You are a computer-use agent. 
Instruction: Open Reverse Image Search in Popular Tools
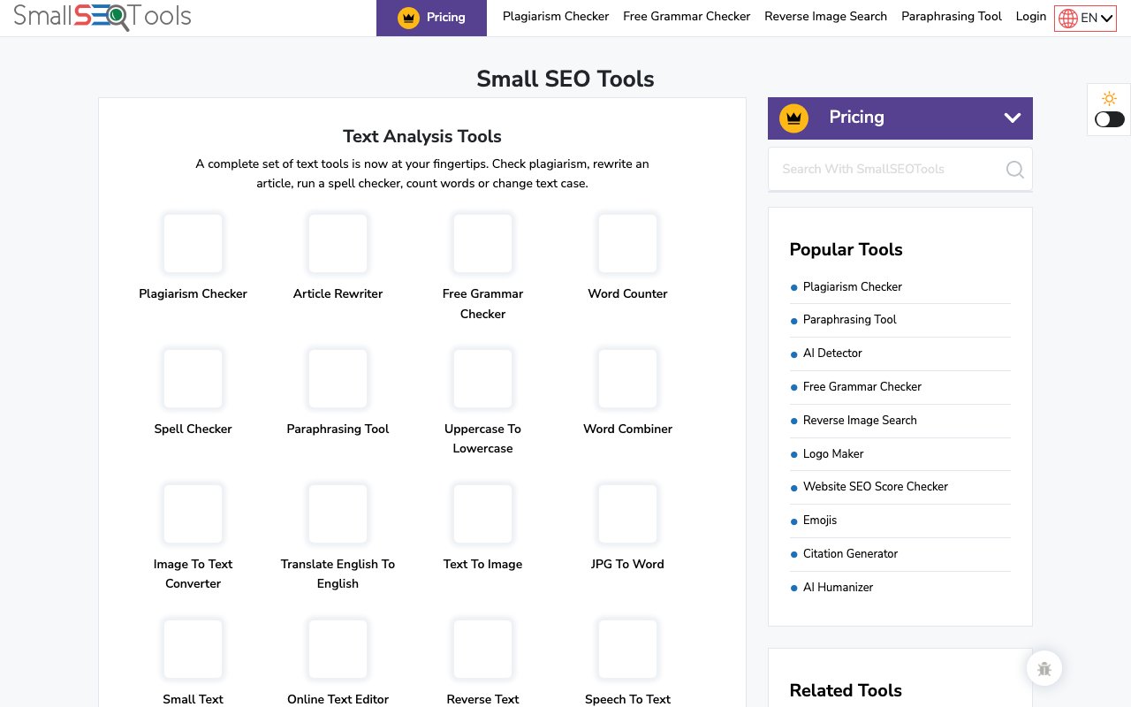860,420
